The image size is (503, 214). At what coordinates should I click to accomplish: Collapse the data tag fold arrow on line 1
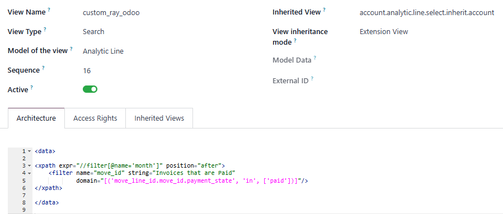pyautogui.click(x=30, y=151)
